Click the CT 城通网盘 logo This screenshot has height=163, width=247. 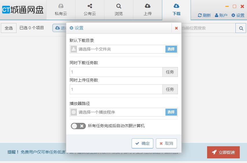coord(23,10)
